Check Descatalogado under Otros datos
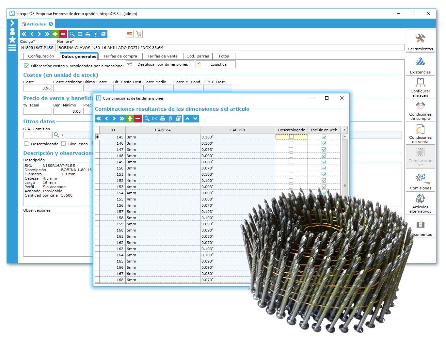 26,144
